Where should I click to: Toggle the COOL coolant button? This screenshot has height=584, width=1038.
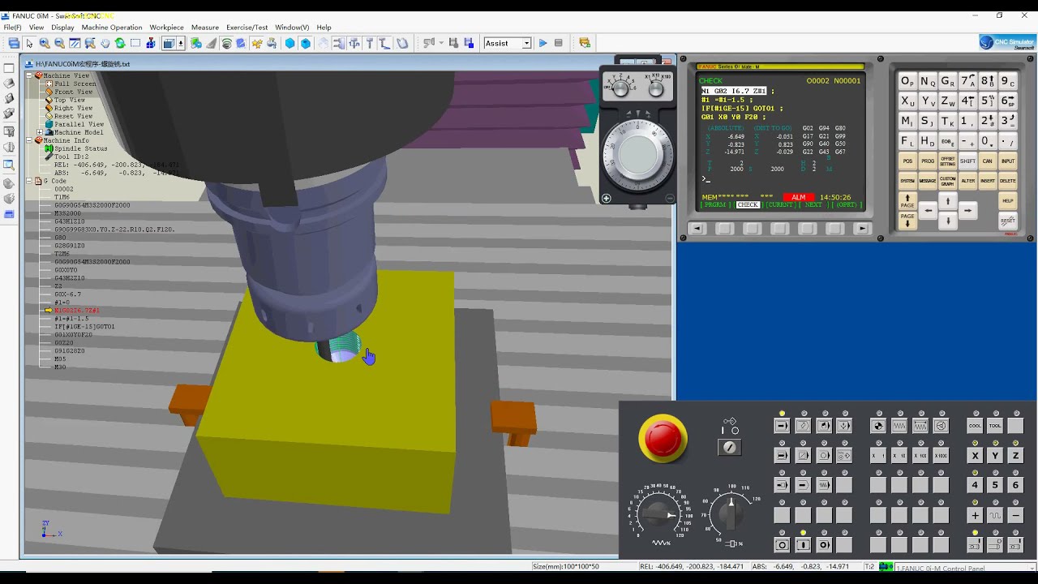975,426
